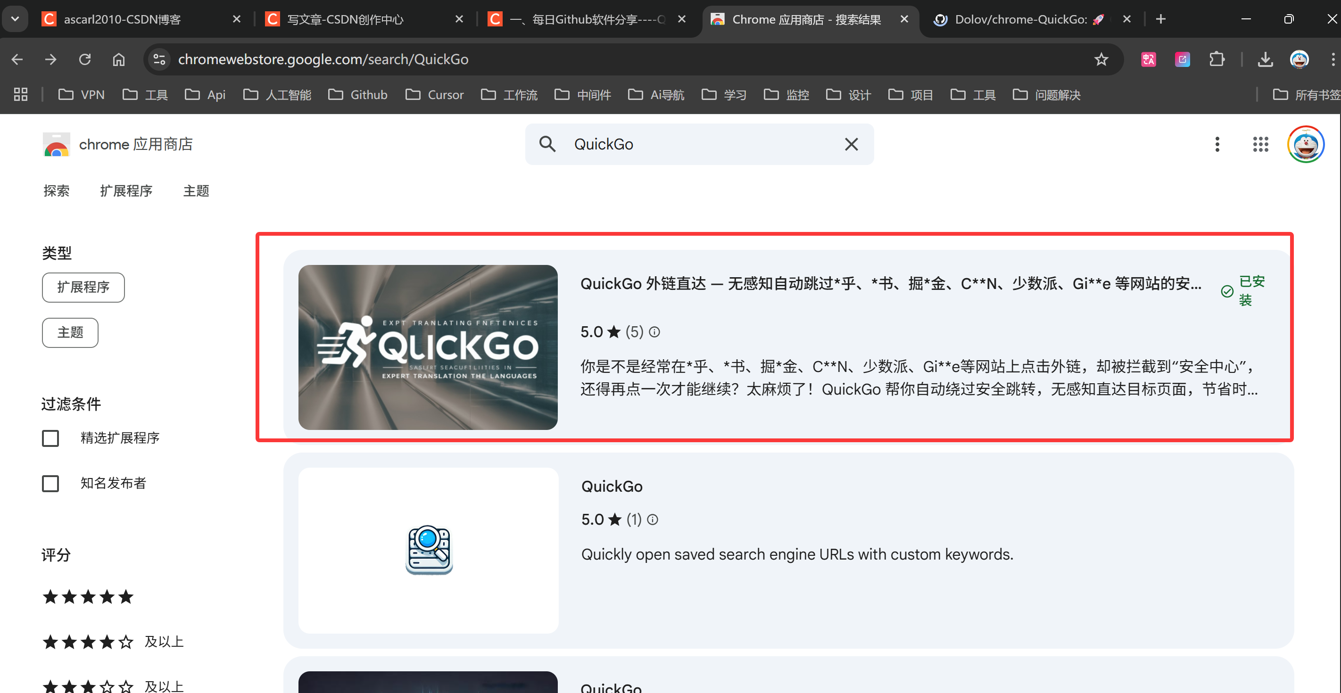Click rating info icon next to (5)
This screenshot has width=1341, height=693.
[654, 332]
